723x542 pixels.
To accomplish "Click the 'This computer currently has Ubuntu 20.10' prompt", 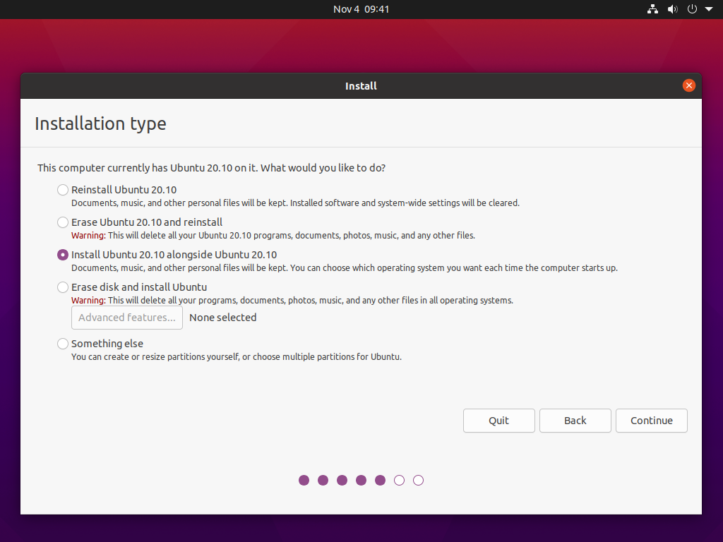I will (211, 168).
